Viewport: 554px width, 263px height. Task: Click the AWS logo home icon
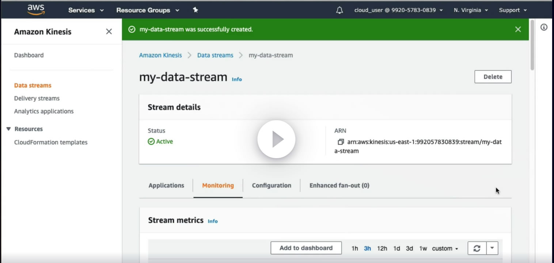[x=36, y=10]
